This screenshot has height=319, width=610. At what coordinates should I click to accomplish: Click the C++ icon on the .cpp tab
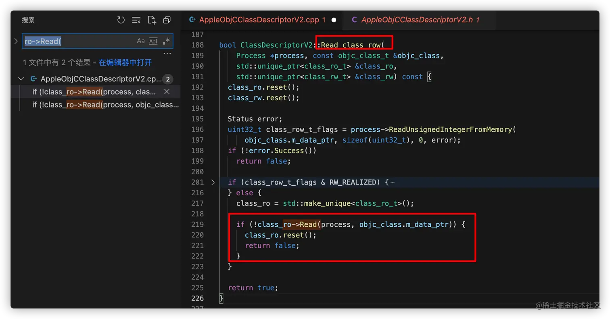[192, 20]
